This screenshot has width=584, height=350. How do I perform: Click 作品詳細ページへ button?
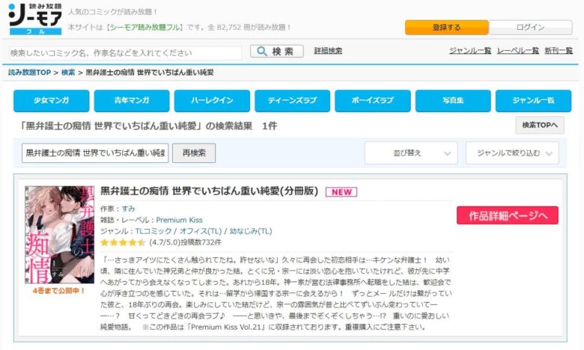tap(508, 215)
